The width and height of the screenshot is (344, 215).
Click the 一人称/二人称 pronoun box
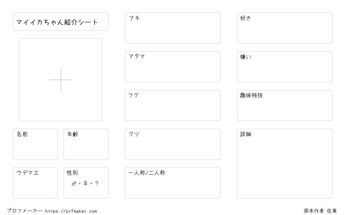click(173, 183)
